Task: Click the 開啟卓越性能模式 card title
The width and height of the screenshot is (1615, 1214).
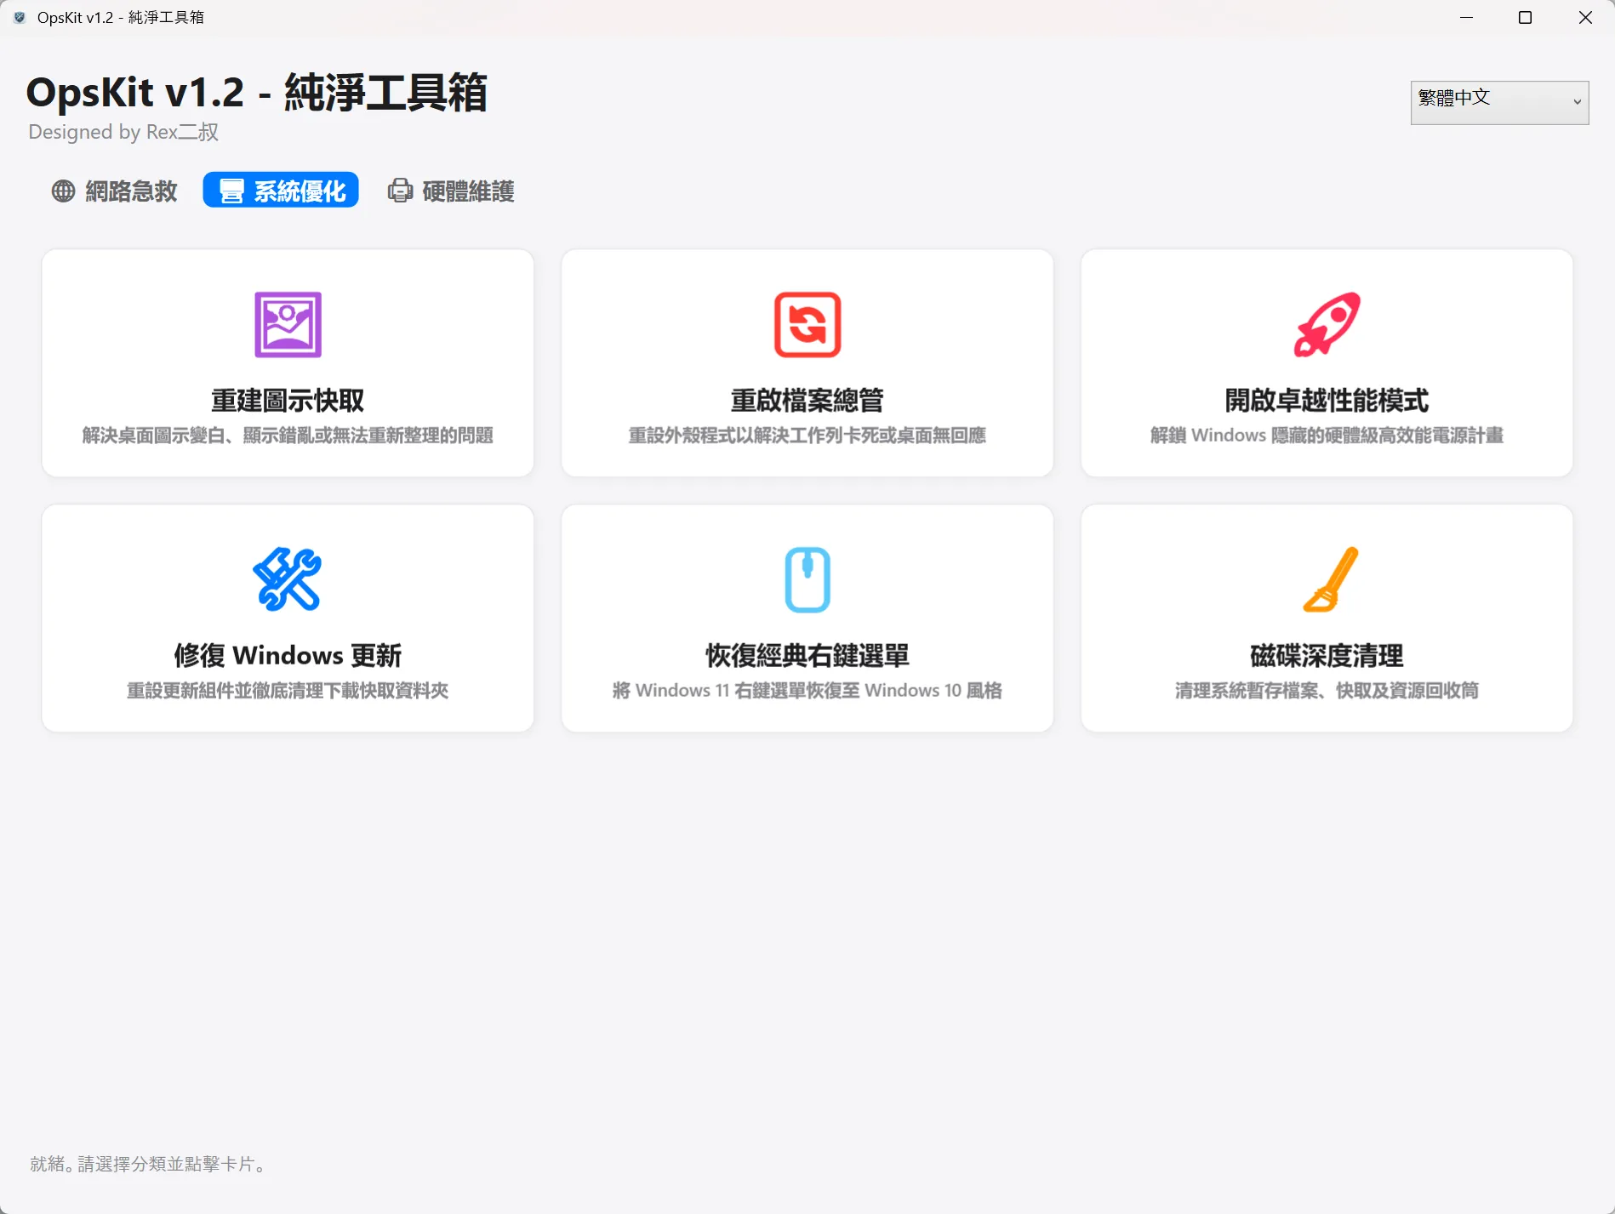Action: (x=1327, y=400)
